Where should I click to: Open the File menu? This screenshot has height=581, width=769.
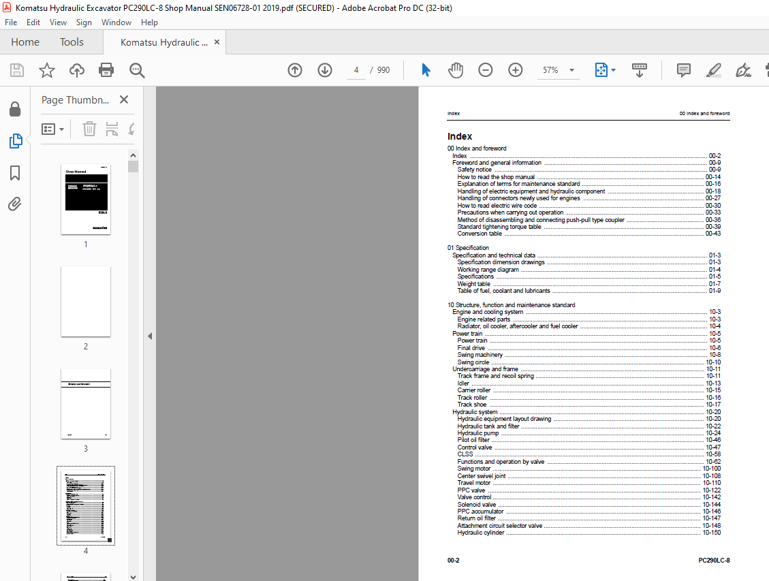tap(11, 22)
